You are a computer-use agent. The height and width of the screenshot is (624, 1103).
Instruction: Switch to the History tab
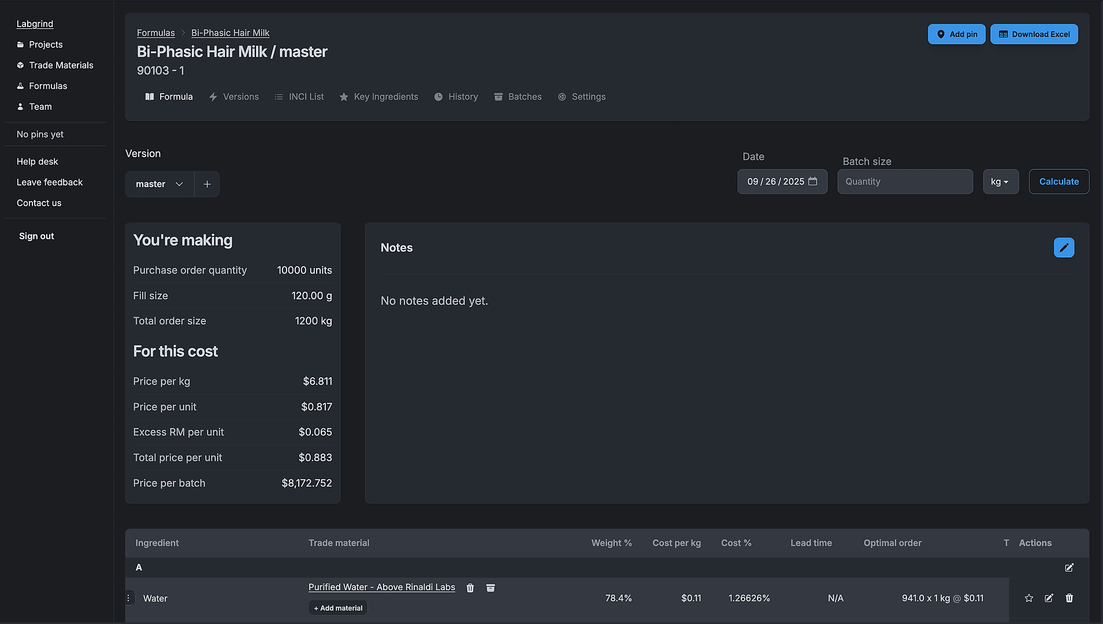point(456,96)
